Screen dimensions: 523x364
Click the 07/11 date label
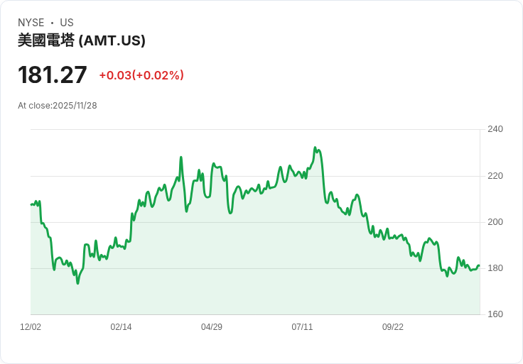point(302,327)
